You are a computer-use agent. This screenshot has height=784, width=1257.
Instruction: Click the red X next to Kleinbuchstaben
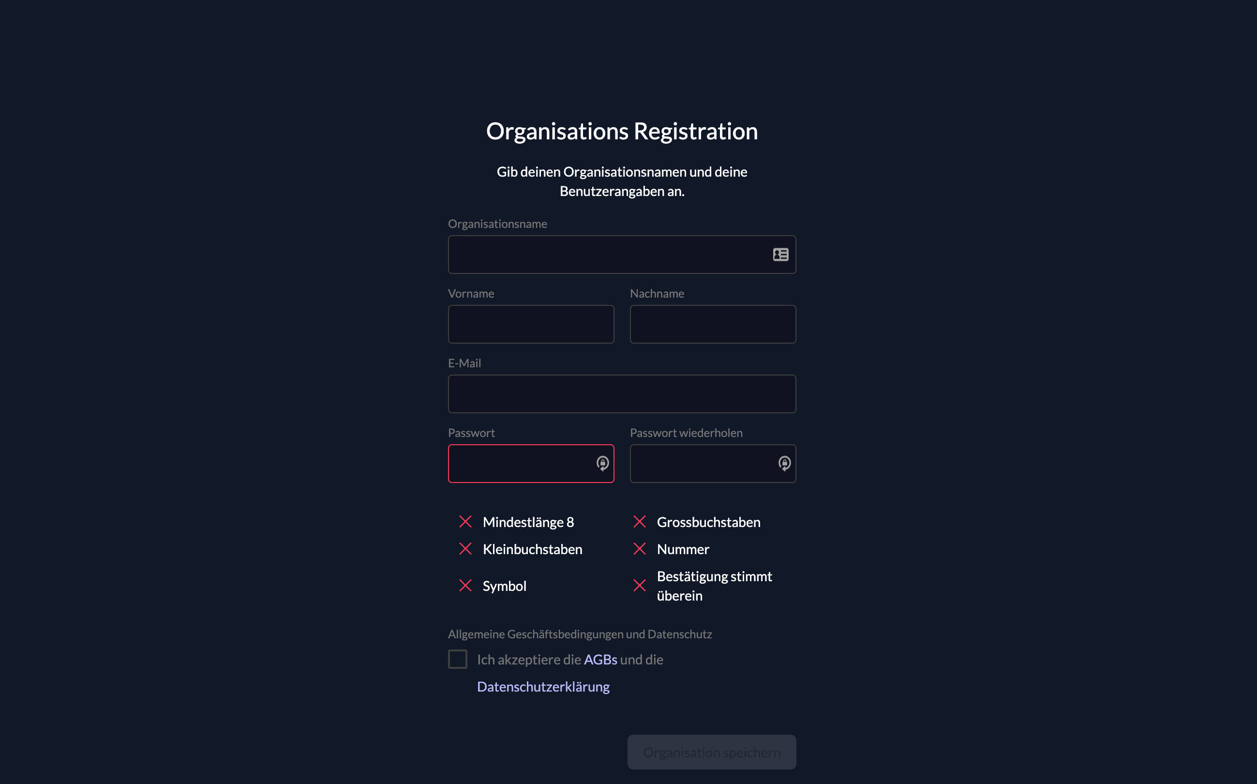[x=465, y=549]
